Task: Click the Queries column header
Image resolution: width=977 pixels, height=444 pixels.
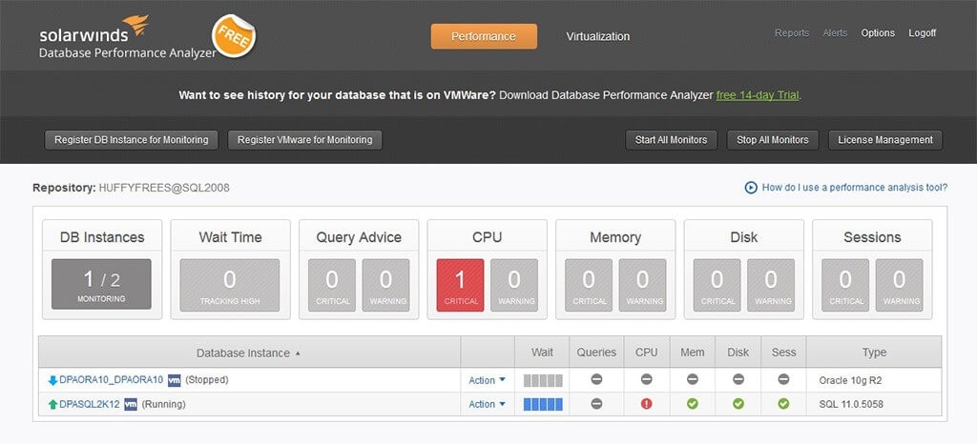Action: pos(596,353)
